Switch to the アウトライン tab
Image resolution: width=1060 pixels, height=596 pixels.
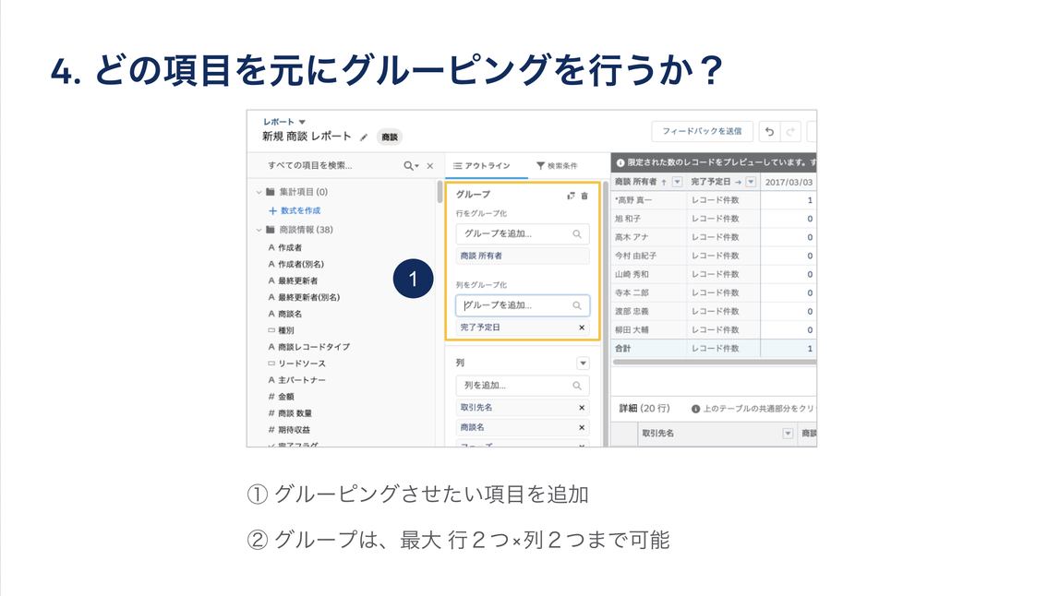(482, 165)
